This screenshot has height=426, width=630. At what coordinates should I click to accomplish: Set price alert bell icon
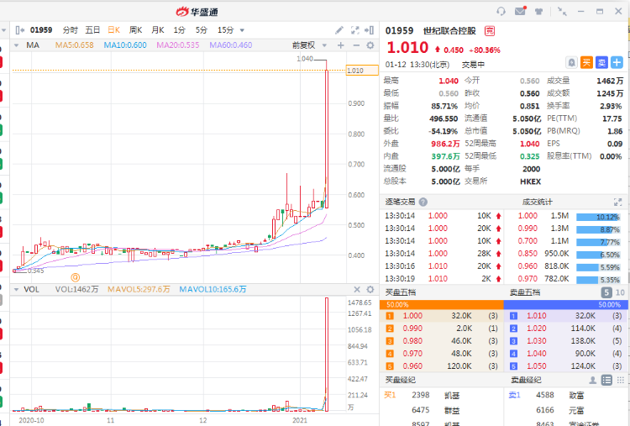pyautogui.click(x=571, y=62)
